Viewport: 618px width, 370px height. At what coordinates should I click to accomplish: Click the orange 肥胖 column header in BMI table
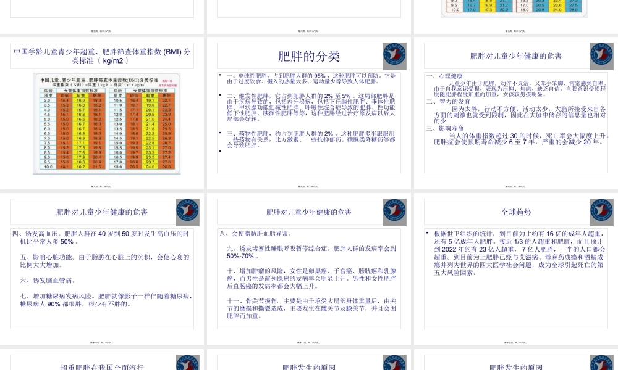98,94
